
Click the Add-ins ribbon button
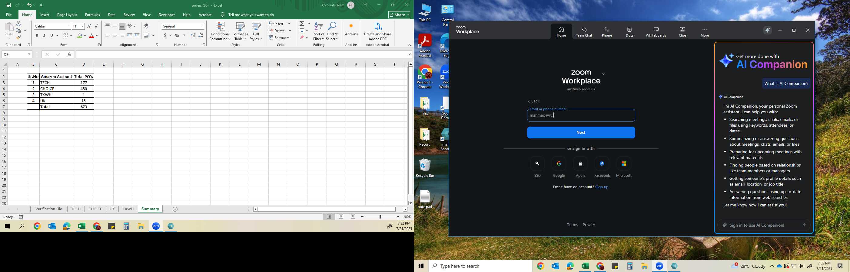click(x=351, y=29)
